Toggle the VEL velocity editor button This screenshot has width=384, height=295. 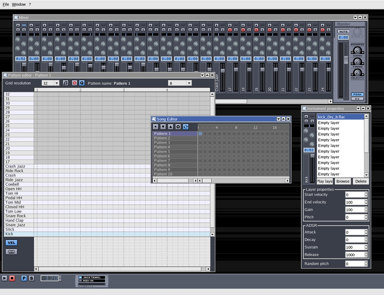pyautogui.click(x=12, y=243)
